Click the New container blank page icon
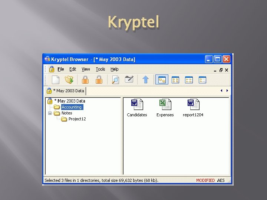267x200 pixels. (56, 80)
